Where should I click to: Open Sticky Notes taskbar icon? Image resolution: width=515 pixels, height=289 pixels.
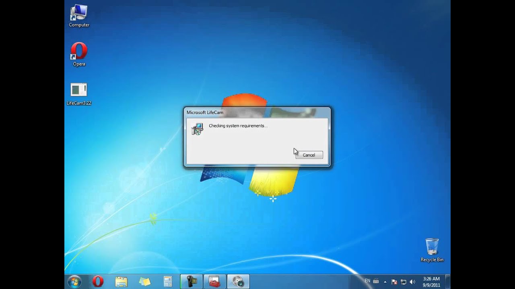(x=144, y=281)
